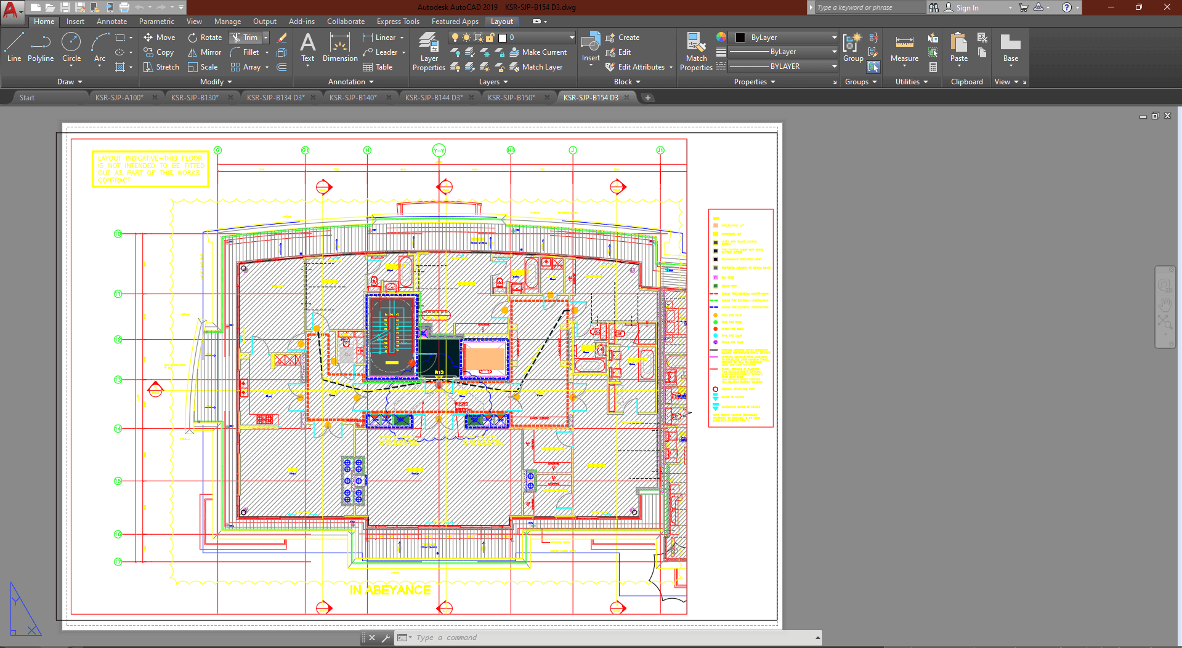Open the BYLAYER linetype dropdown

[x=834, y=66]
